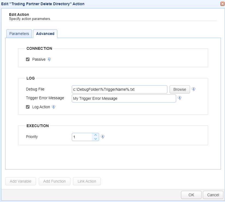Screen dimensions: 225x202
Task: Select the Advanced tab
Action: pos(45,34)
